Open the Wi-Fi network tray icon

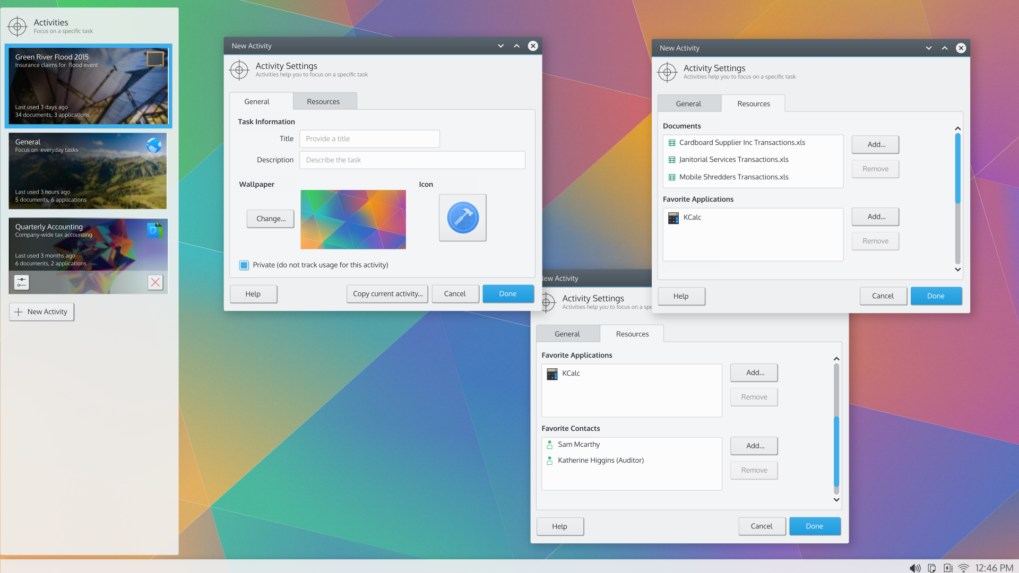(x=964, y=568)
